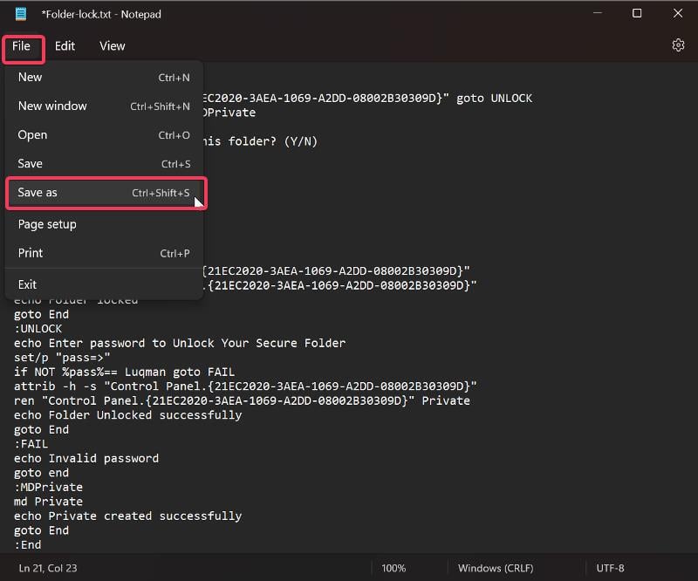Open the View menu

coord(112,46)
